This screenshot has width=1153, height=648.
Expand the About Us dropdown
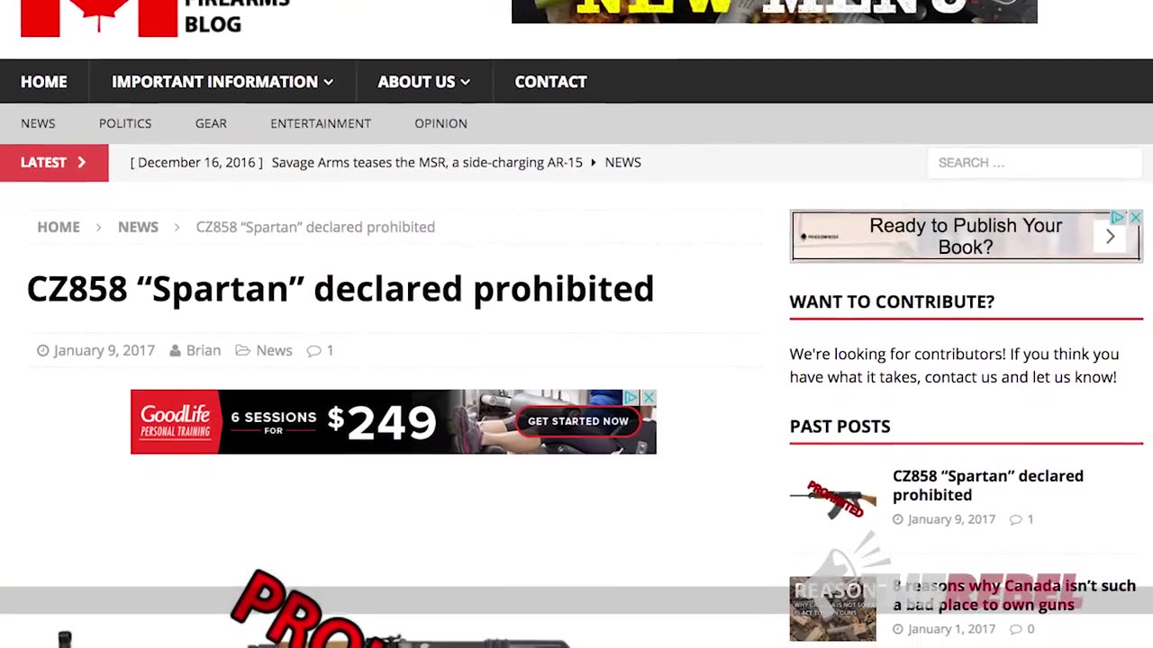point(423,82)
